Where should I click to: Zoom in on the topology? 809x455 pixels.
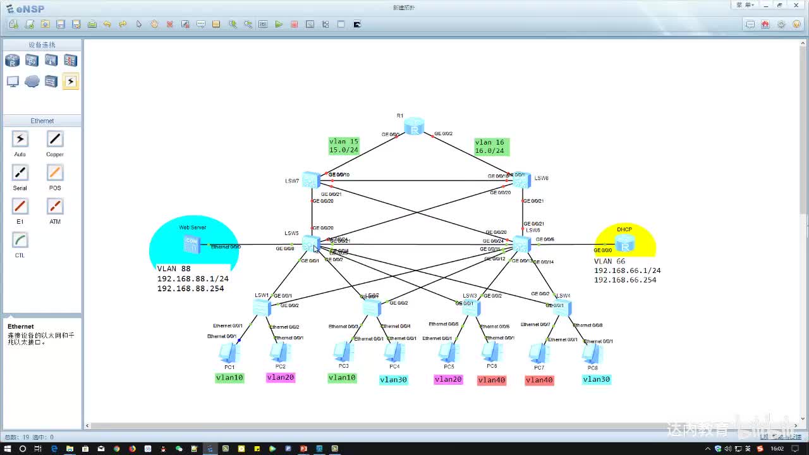coord(233,24)
